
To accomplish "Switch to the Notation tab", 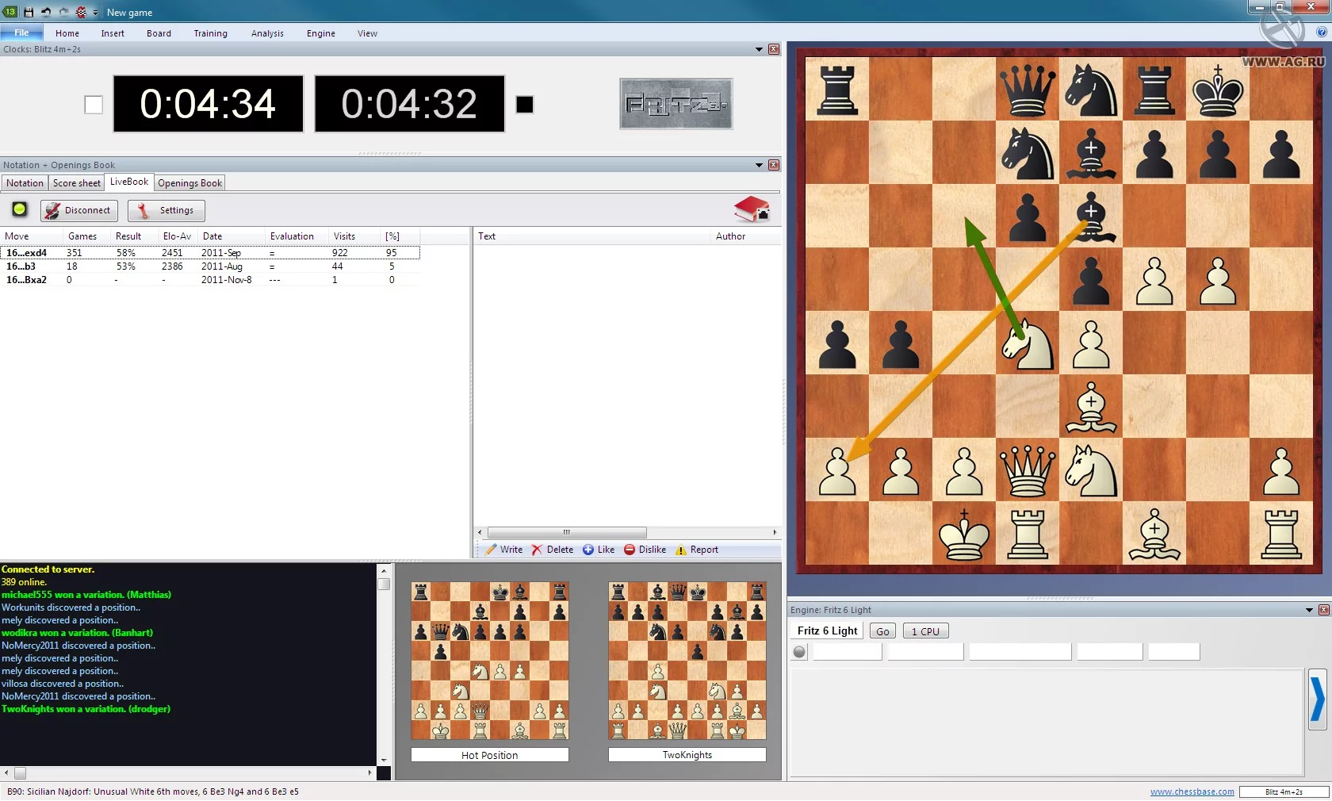I will click(25, 183).
